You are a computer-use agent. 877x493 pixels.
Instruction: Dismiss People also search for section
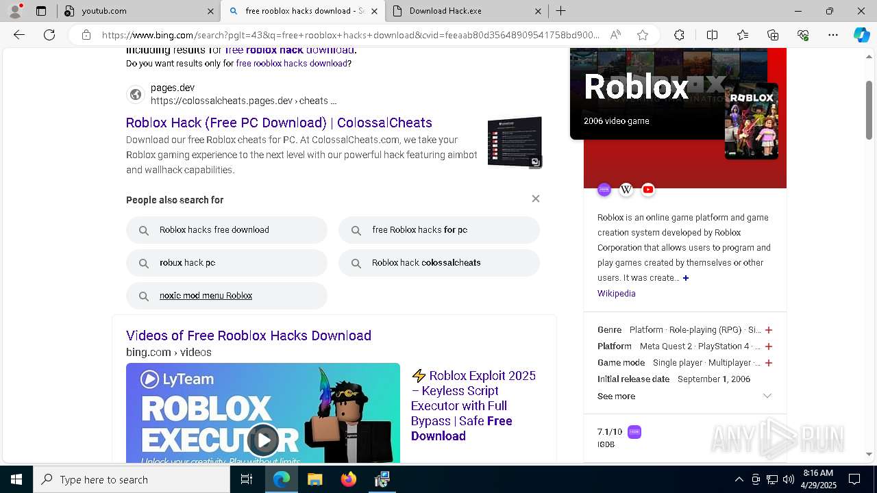tap(536, 199)
